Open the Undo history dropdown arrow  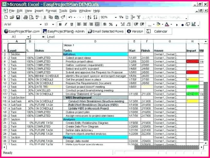tap(74, 17)
